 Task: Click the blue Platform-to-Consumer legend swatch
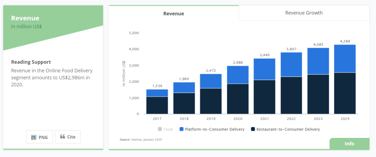(x=181, y=129)
